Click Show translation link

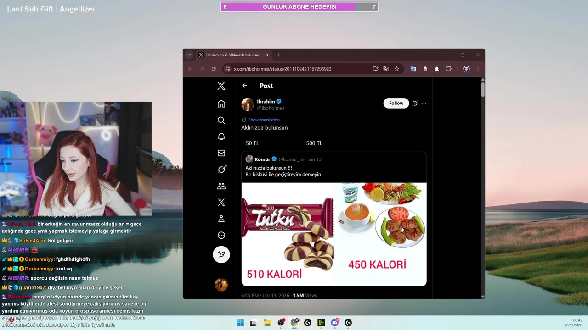click(x=264, y=120)
